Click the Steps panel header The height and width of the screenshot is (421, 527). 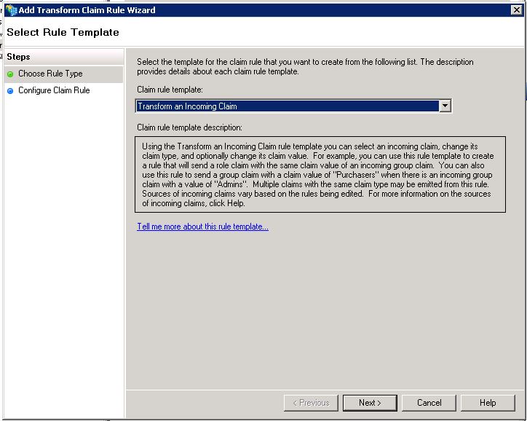64,57
